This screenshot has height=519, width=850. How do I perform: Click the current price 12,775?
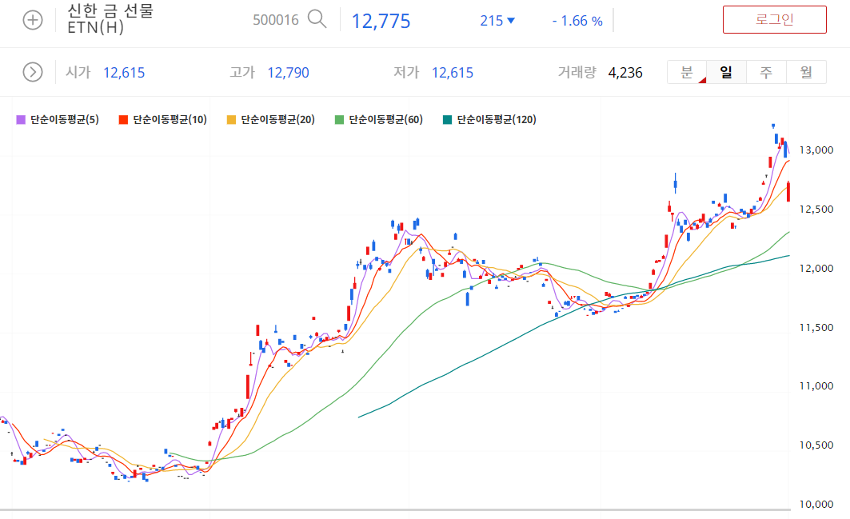[381, 21]
